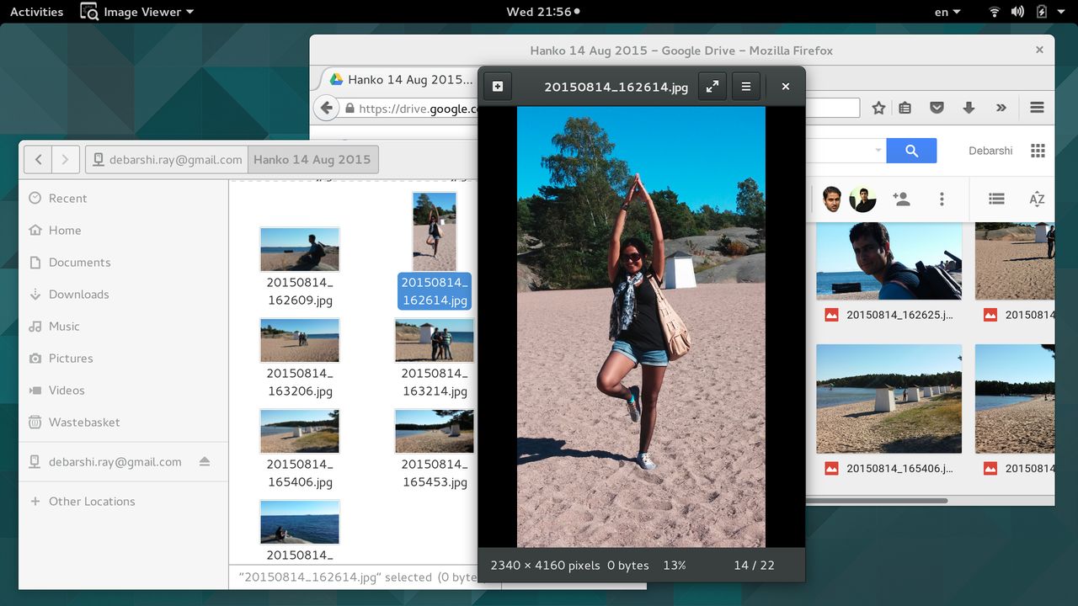Click the AZ sort options icon
Viewport: 1078px width, 606px height.
[1037, 199]
